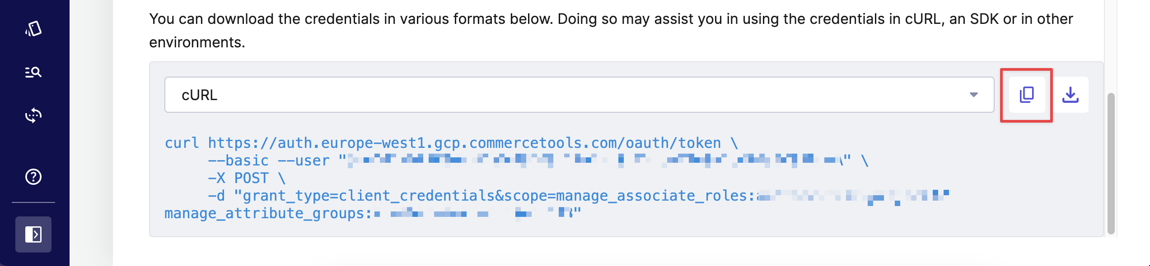Click the 'cURL' selected value text
This screenshot has width=1150, height=266.
pos(199,95)
